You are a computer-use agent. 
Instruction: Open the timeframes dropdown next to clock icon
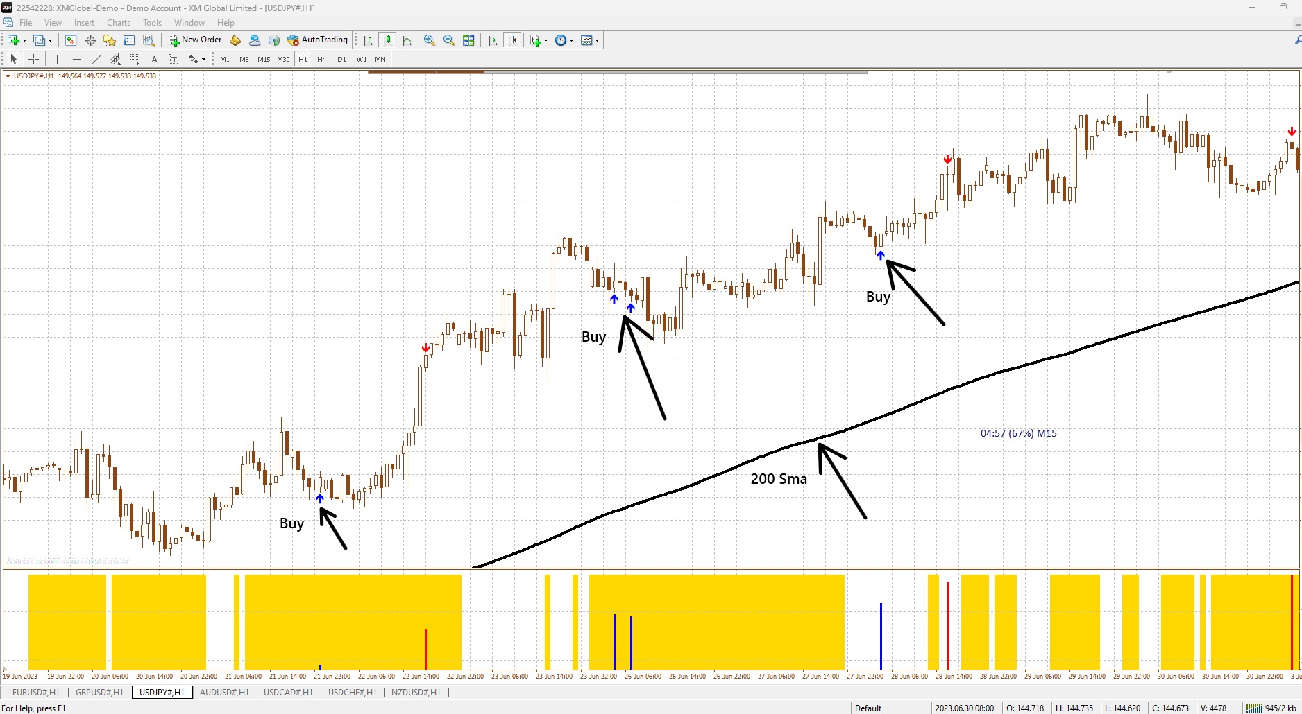pyautogui.click(x=570, y=40)
